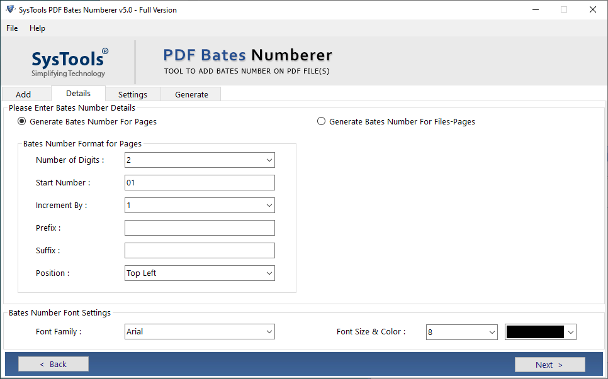Switch to the Details tab
Viewport: 608px width, 379px height.
click(x=78, y=93)
